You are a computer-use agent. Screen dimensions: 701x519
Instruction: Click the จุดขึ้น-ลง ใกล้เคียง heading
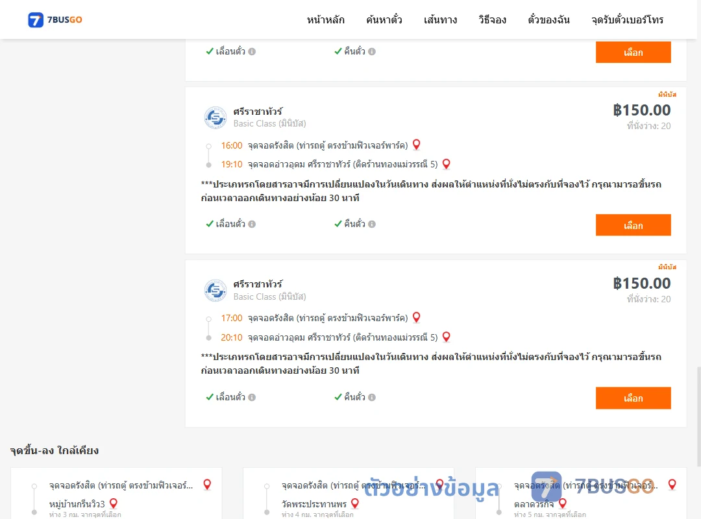[54, 450]
